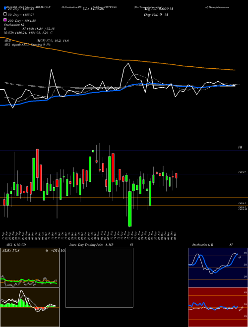248x327 pixels.
Task: Click the last red candle on the chart
Action: tap(176, 175)
